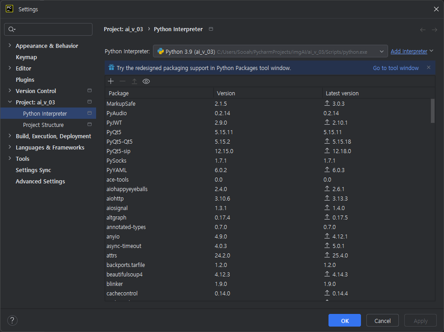This screenshot has height=332, width=444.
Task: Expand Build, Execution, Deployment section
Action: (x=9, y=136)
